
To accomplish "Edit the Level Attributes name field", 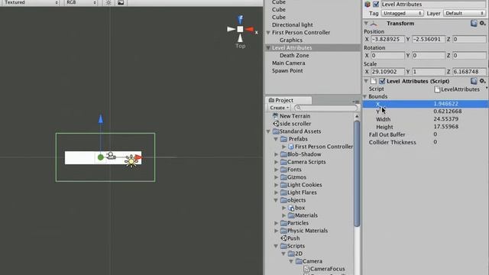I will pos(433,5).
